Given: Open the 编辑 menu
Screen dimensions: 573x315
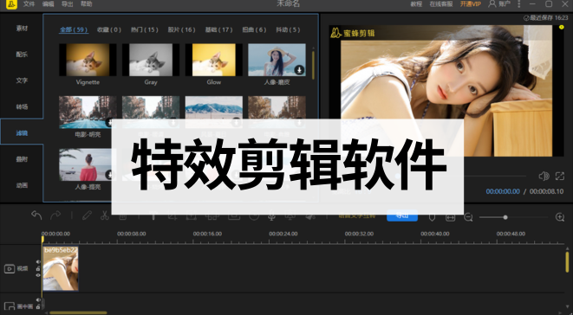Looking at the screenshot, I should (48, 4).
